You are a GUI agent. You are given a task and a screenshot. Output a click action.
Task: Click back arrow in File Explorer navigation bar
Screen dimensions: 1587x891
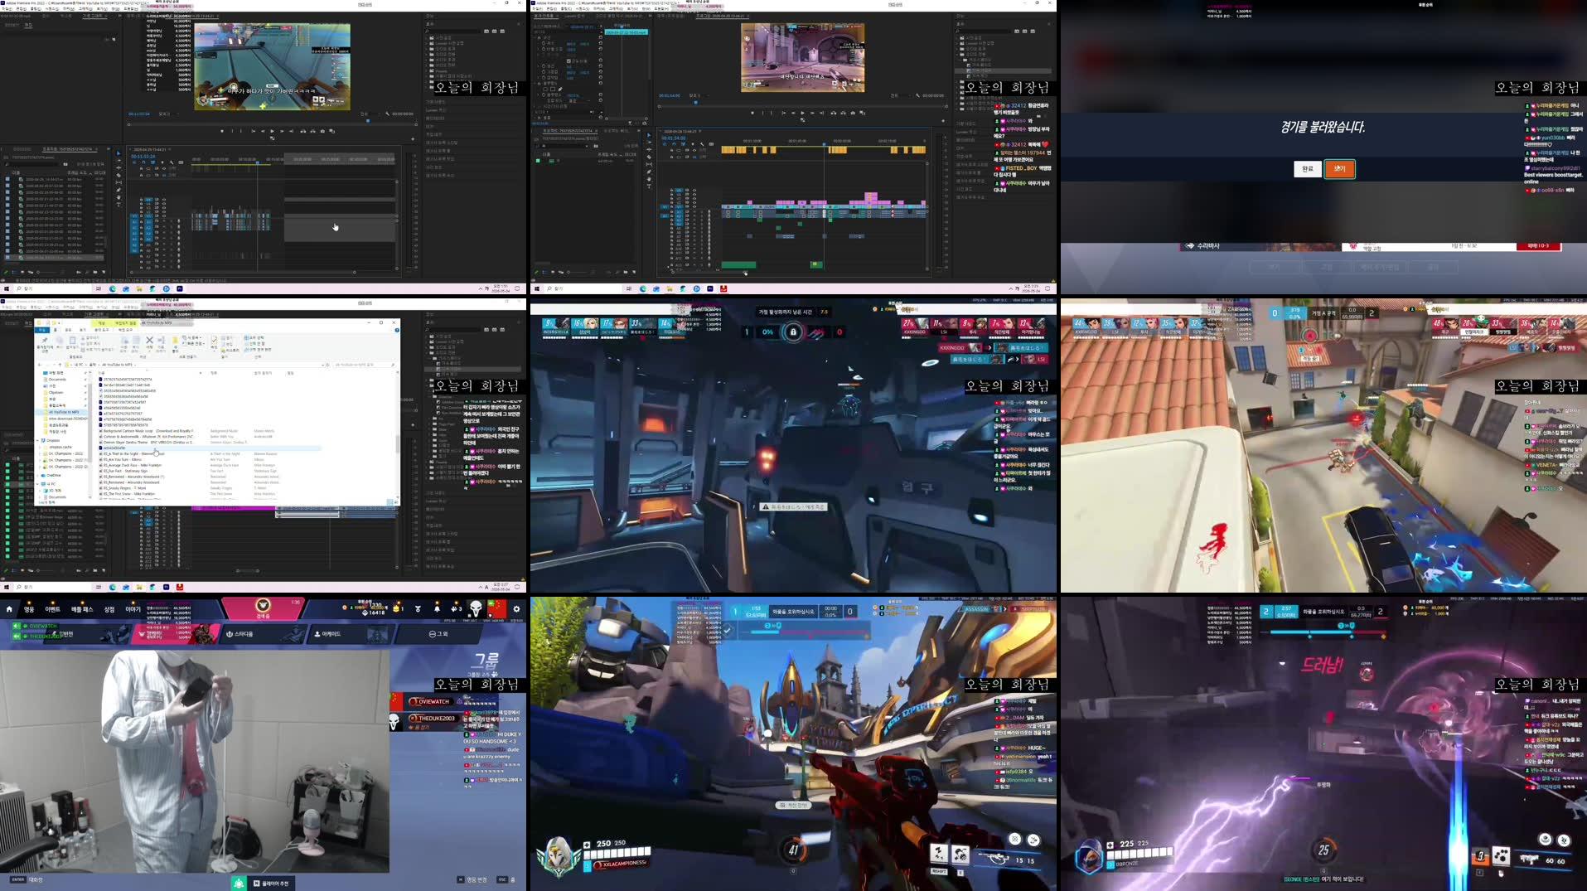click(x=40, y=365)
